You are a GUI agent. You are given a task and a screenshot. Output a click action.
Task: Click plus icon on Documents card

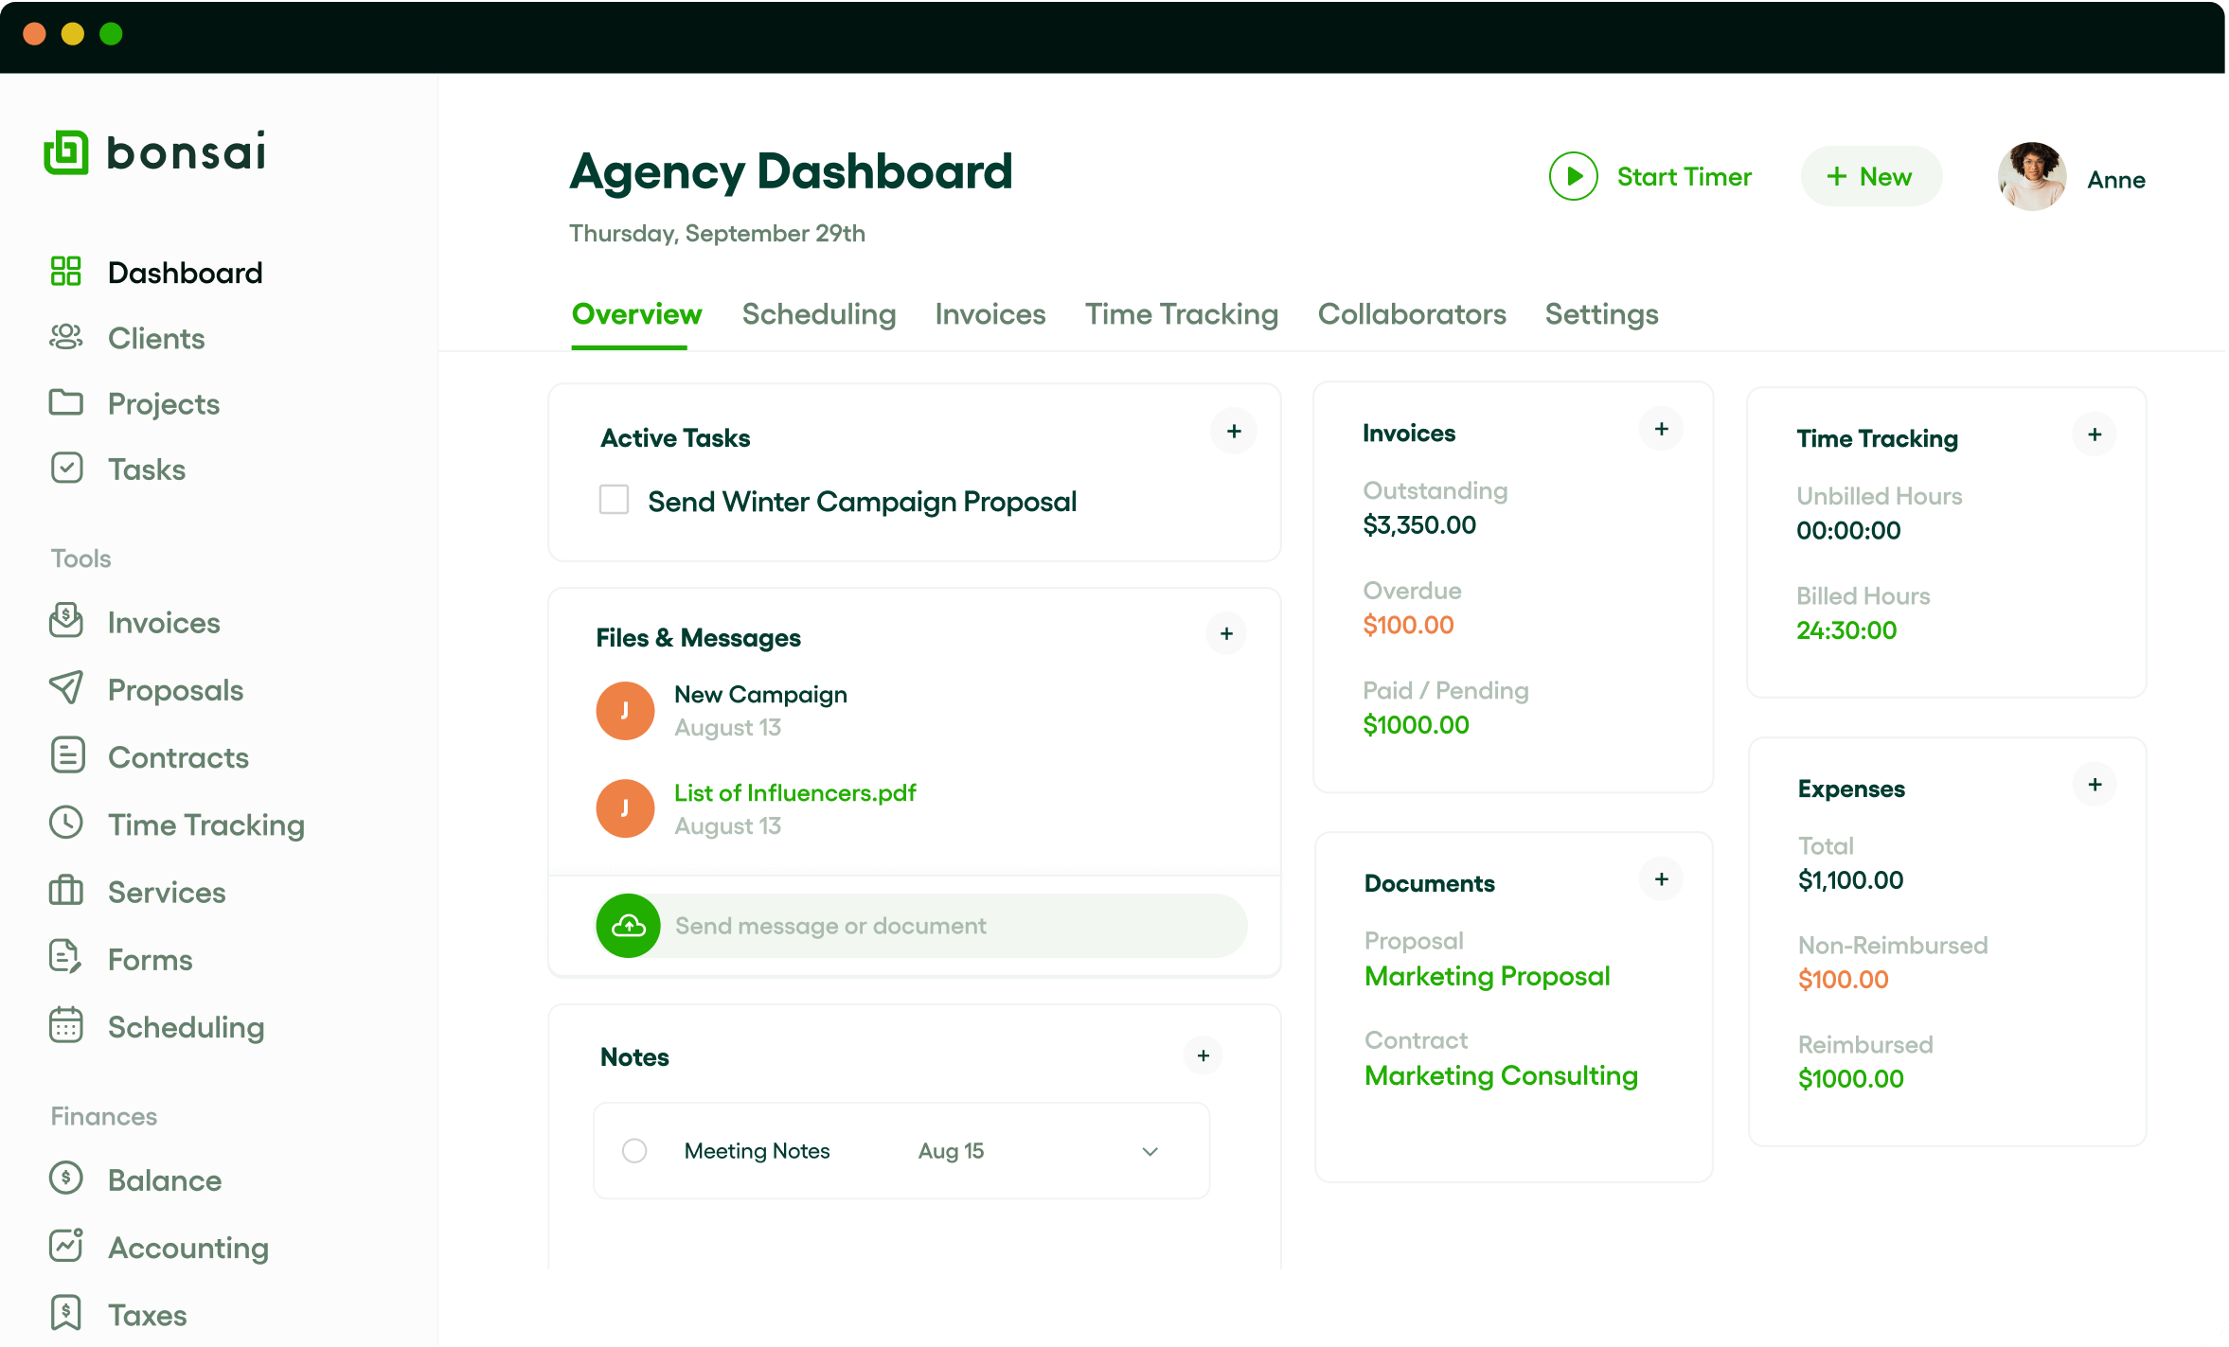(x=1661, y=880)
